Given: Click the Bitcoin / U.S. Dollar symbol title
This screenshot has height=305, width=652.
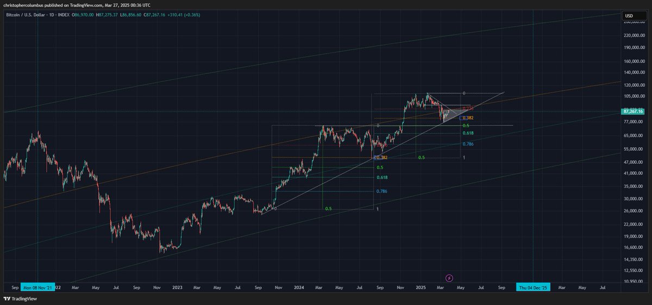Looking at the screenshot, I should 27,15.
